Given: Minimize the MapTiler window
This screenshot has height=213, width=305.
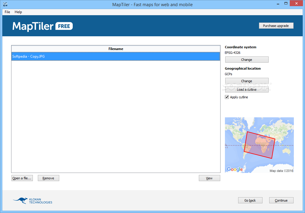Looking at the screenshot, I should click(x=278, y=4).
